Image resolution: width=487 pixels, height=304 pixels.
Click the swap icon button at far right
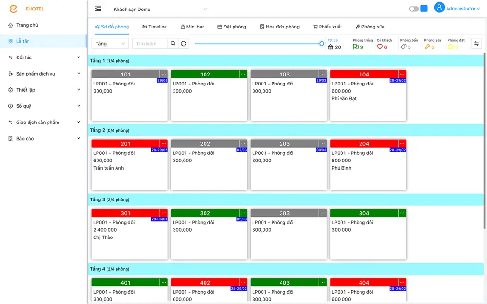[x=477, y=44]
